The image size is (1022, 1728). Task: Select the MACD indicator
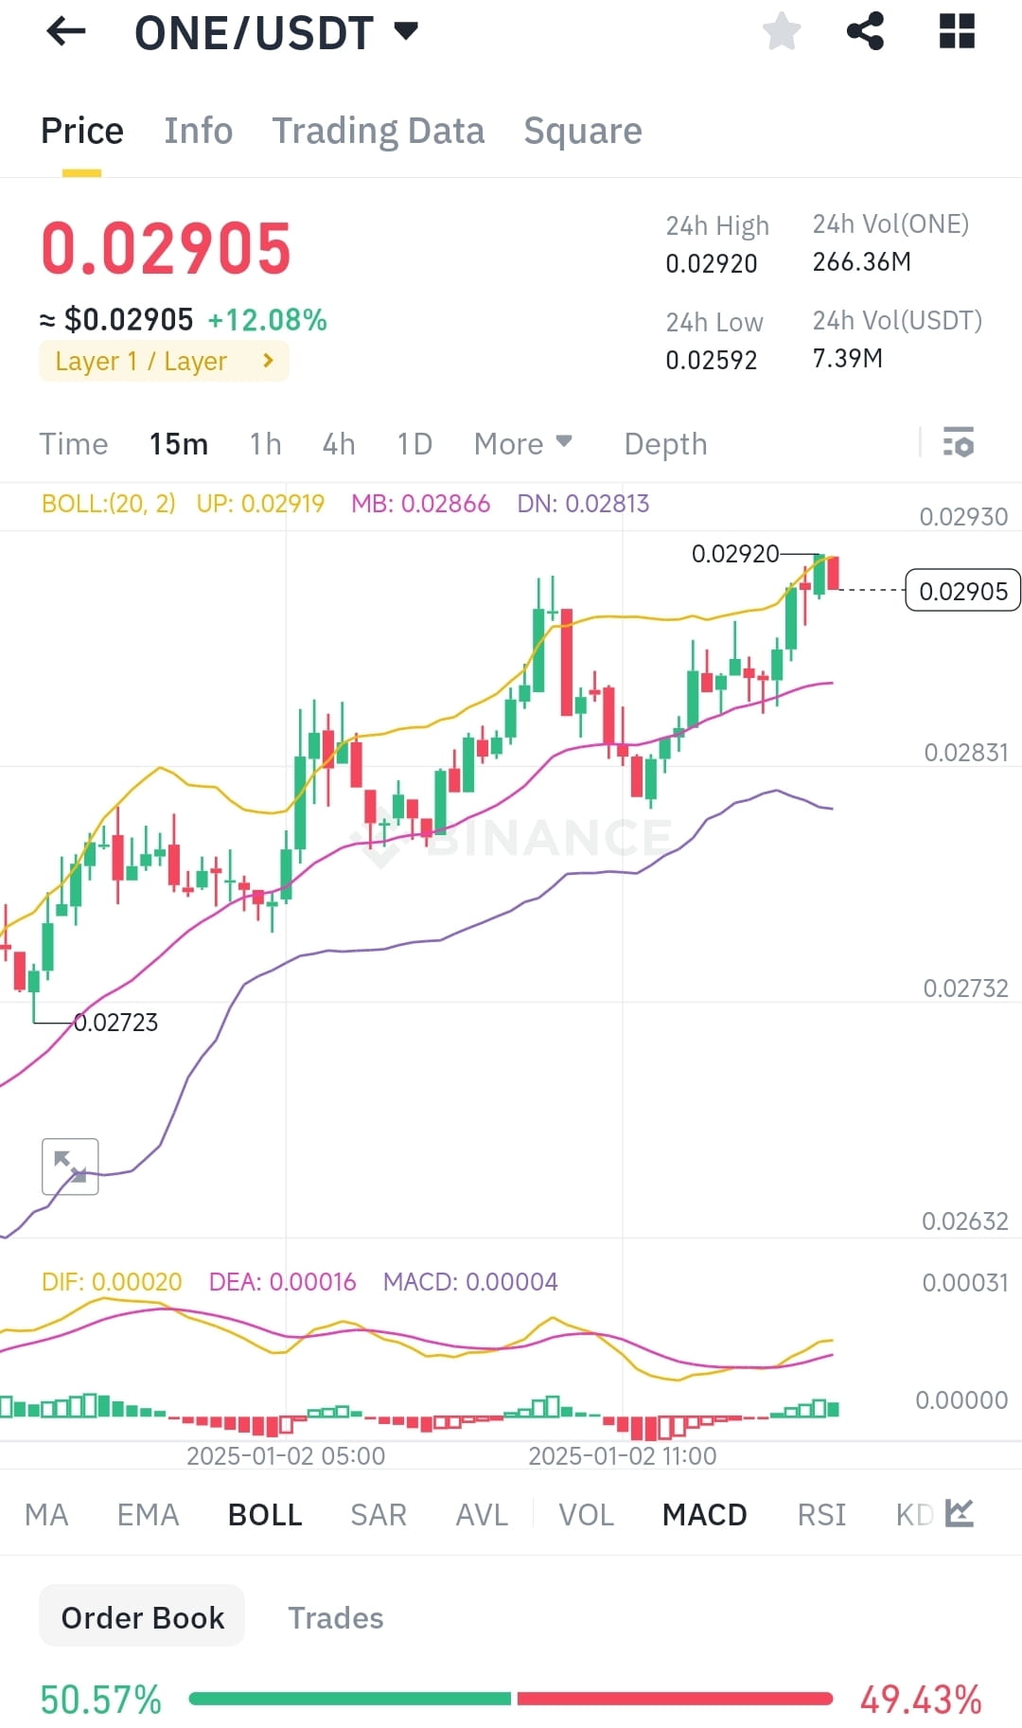[x=703, y=1514]
